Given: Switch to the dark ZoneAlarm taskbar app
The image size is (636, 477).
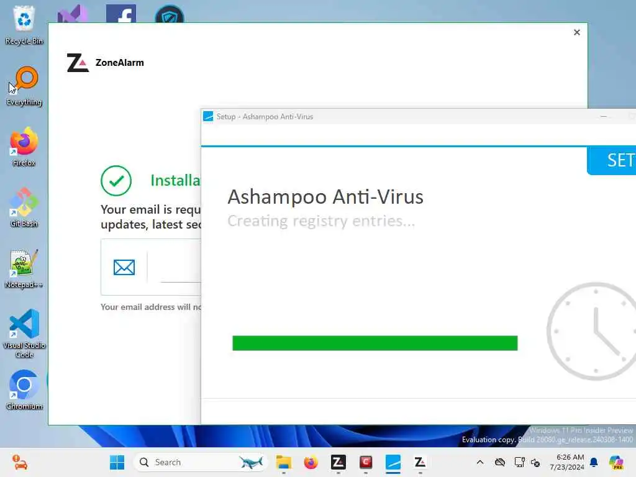Looking at the screenshot, I should [x=338, y=462].
